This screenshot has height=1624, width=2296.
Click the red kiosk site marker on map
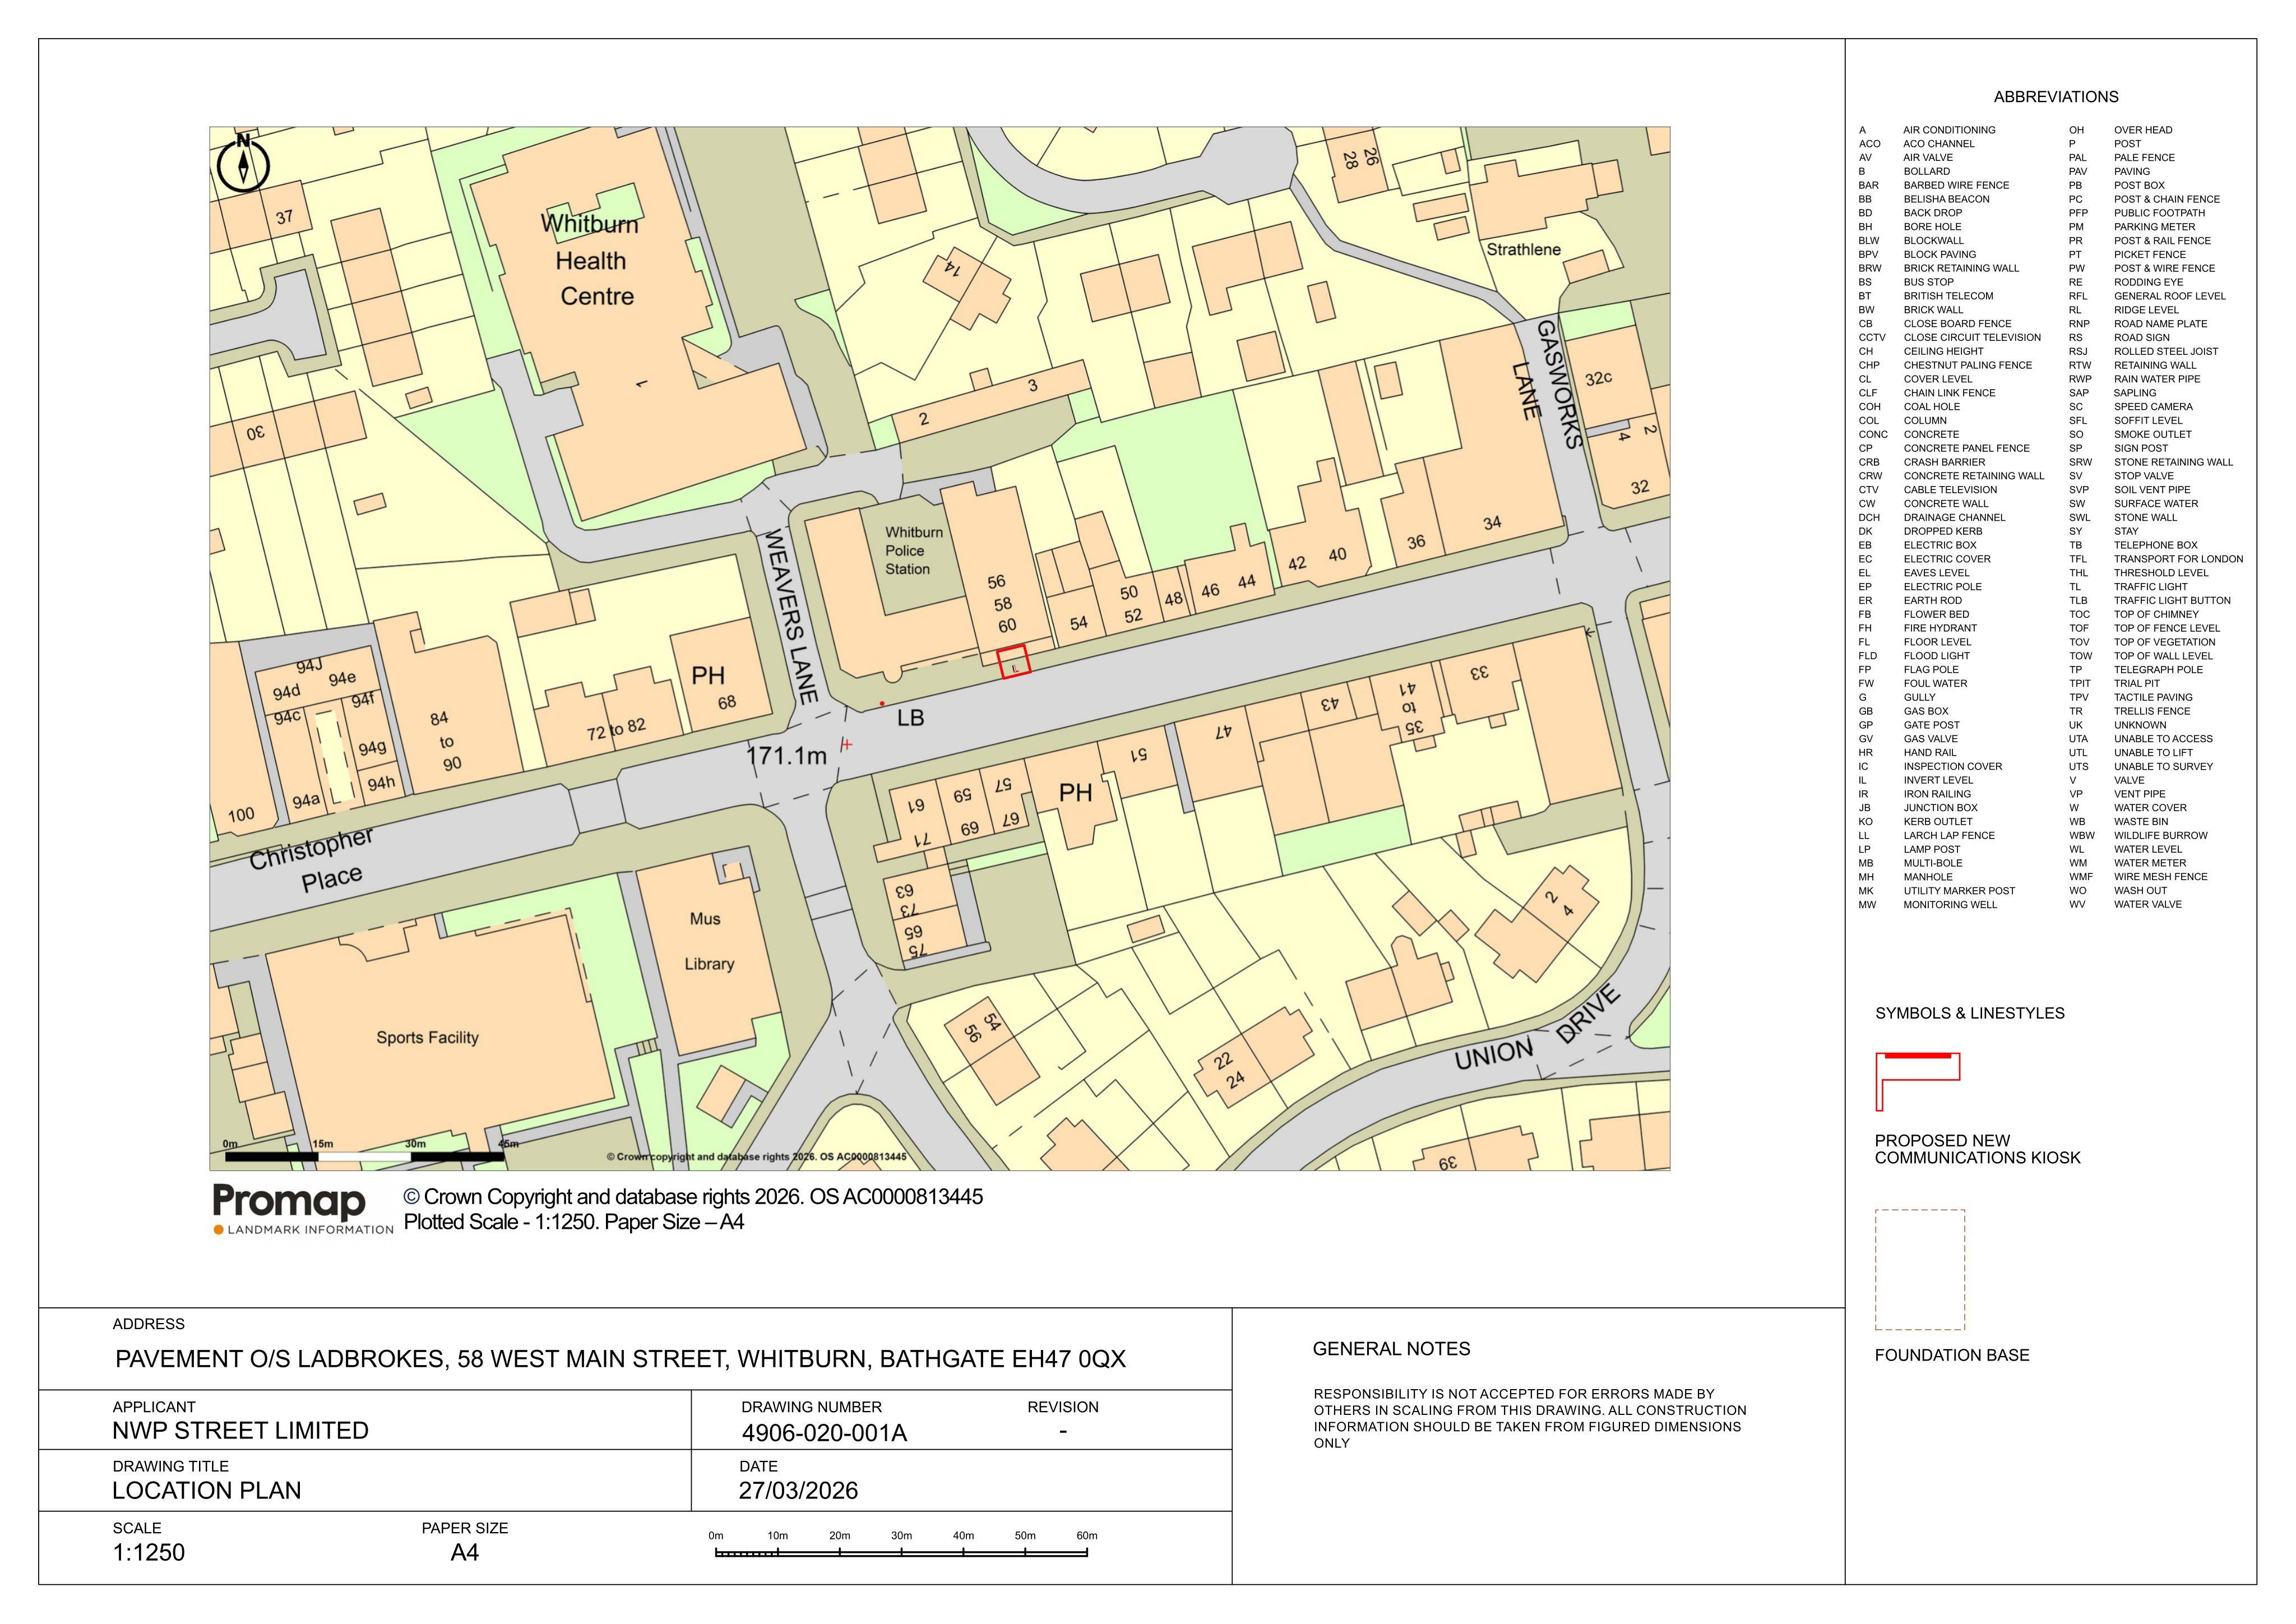point(1014,662)
